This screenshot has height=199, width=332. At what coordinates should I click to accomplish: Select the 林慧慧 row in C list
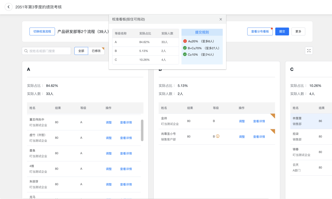(311, 121)
